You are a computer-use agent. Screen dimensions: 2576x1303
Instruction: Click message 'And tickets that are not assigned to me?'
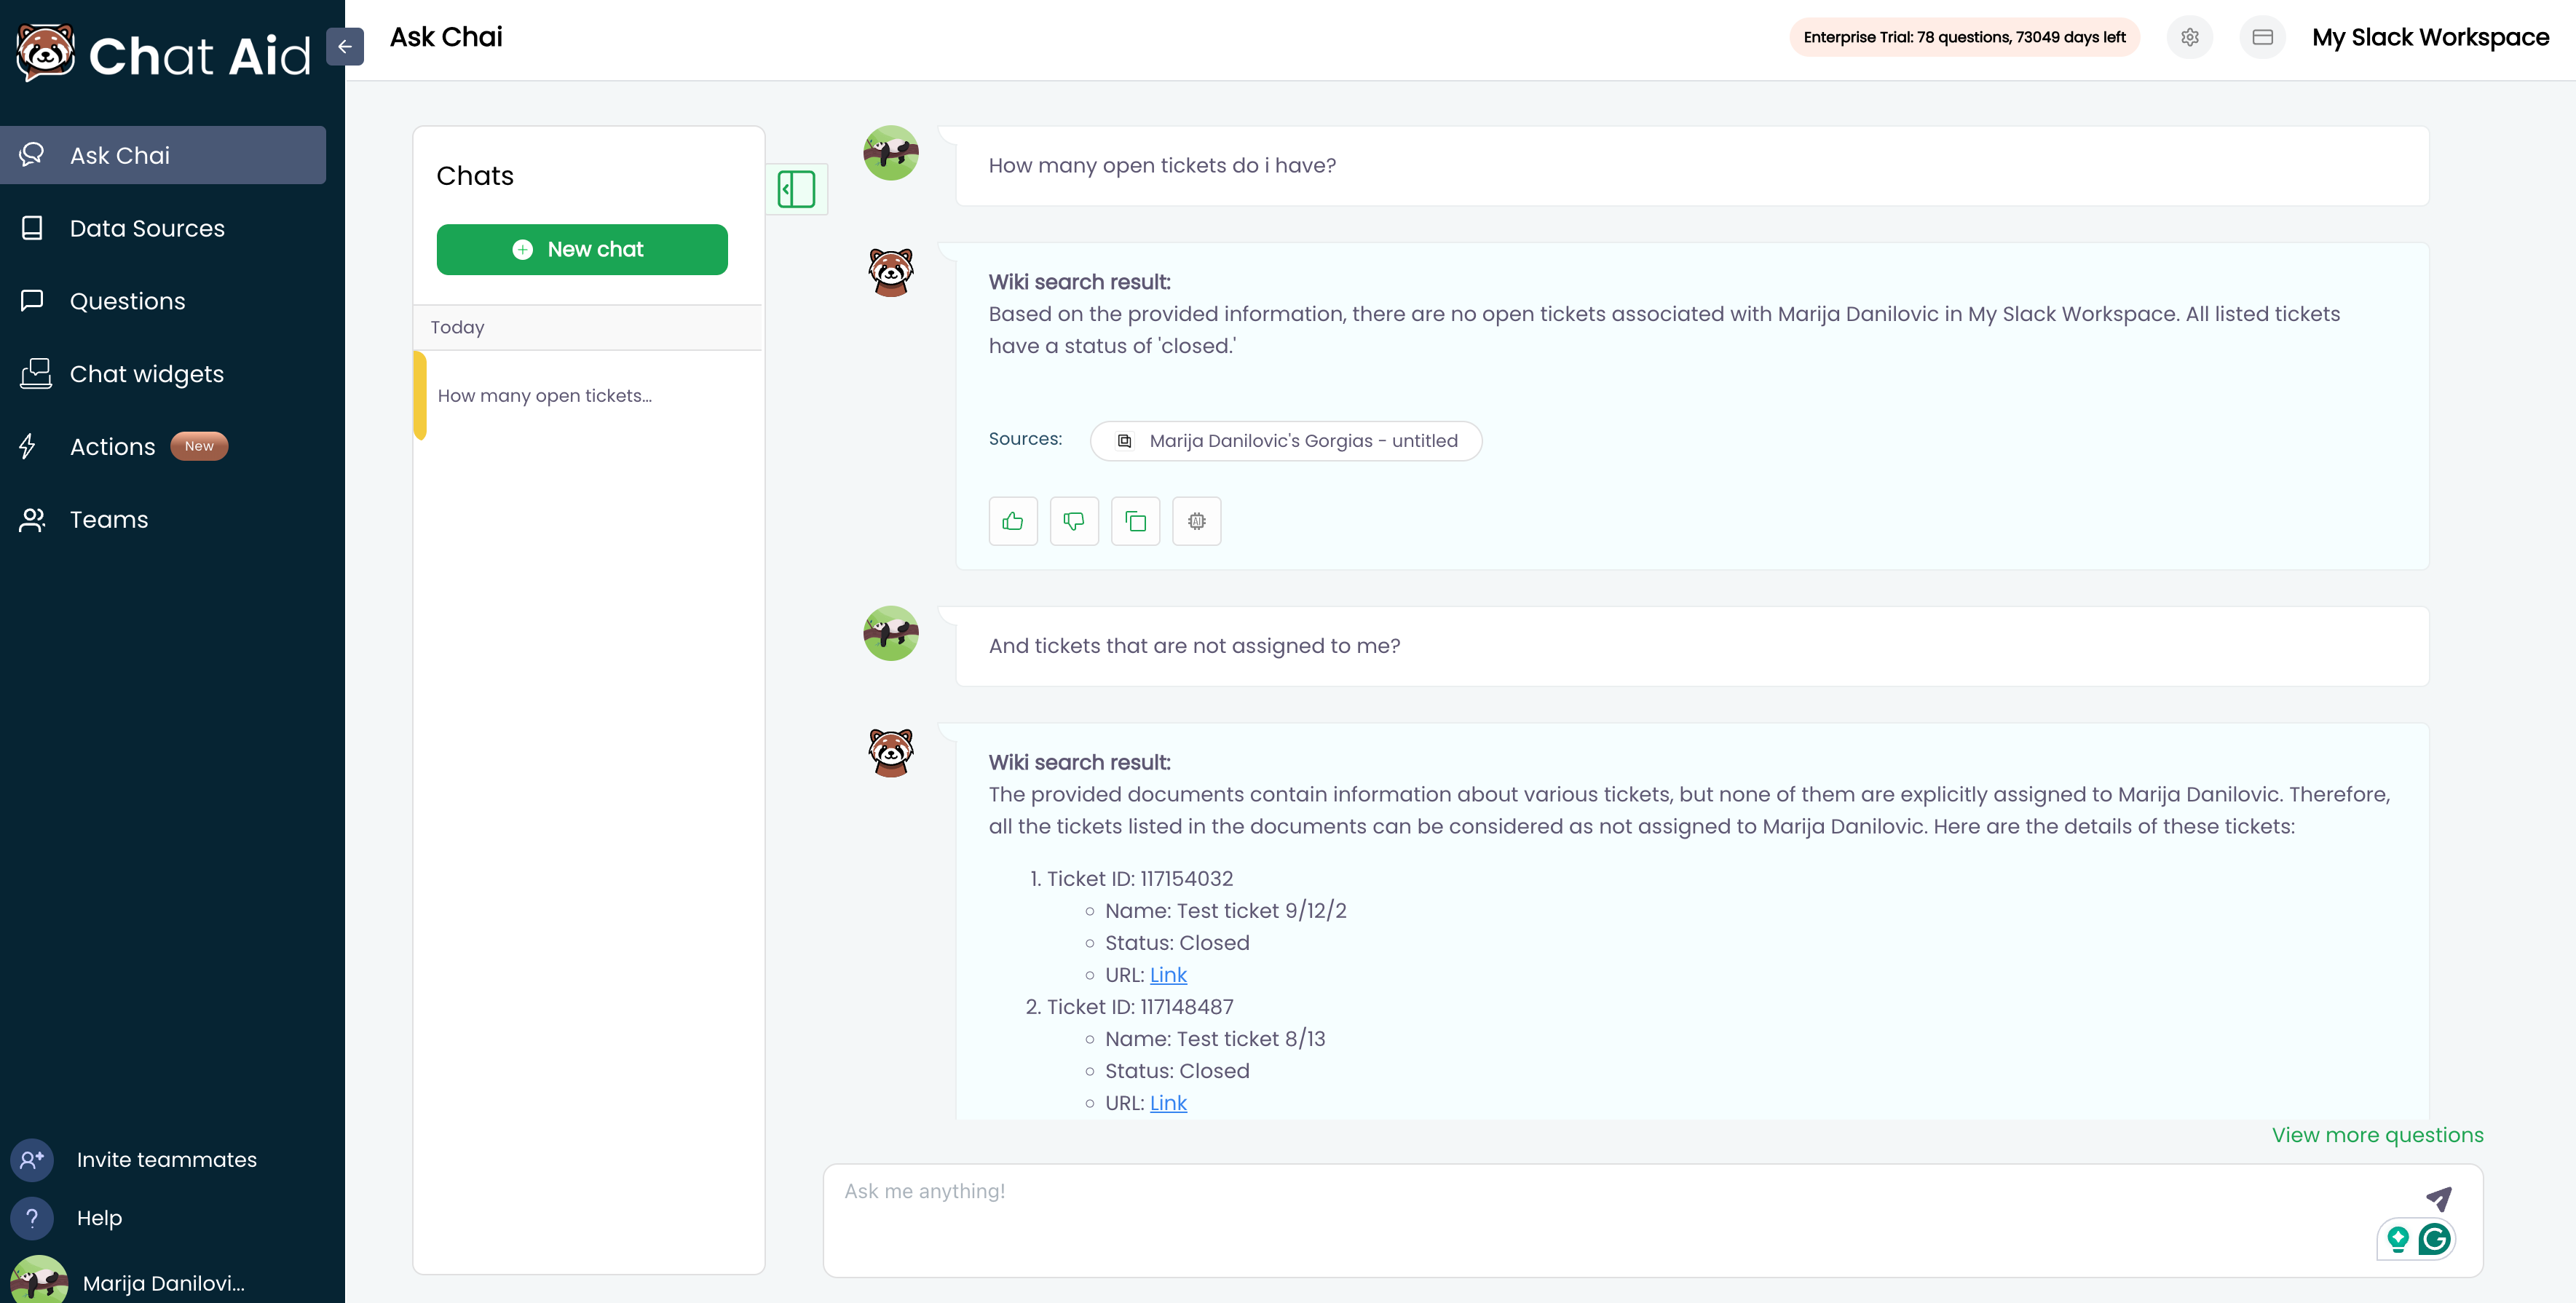click(1194, 646)
